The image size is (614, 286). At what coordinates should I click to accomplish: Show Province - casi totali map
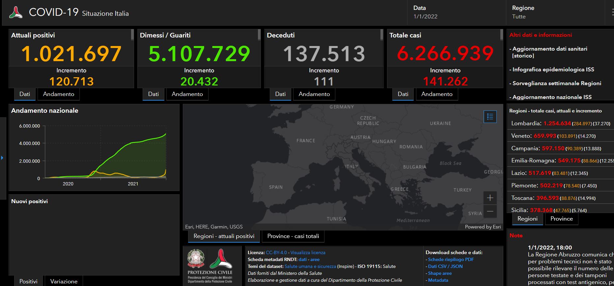coord(293,236)
